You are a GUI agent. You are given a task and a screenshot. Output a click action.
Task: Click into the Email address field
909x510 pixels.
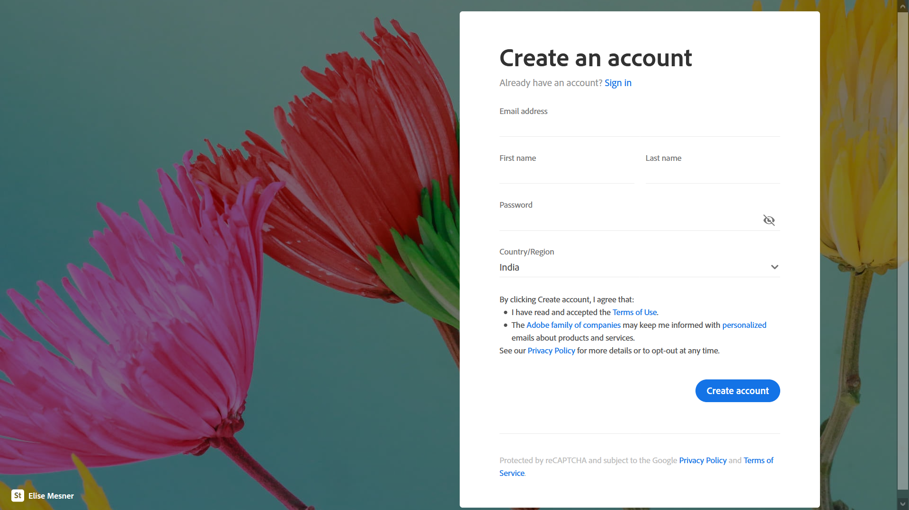pos(639,128)
